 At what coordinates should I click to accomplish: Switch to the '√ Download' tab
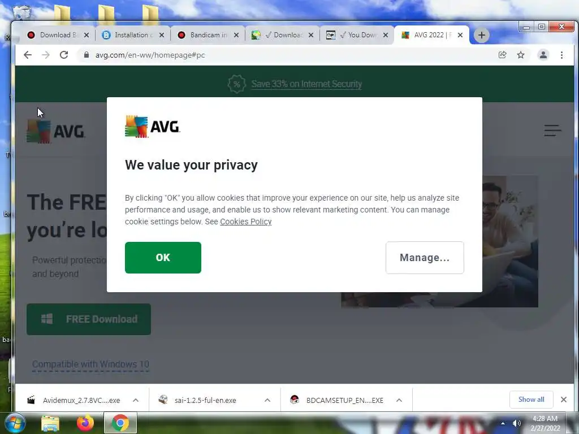tap(282, 35)
